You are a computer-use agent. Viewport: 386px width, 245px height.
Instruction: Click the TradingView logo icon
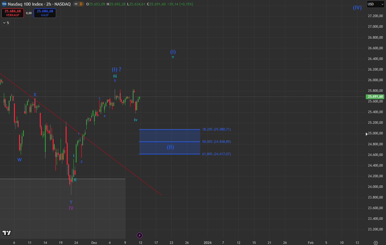pos(7,233)
